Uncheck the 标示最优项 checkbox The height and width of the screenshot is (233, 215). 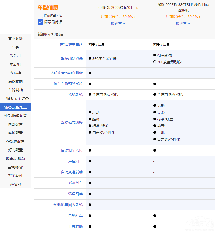click(40, 22)
